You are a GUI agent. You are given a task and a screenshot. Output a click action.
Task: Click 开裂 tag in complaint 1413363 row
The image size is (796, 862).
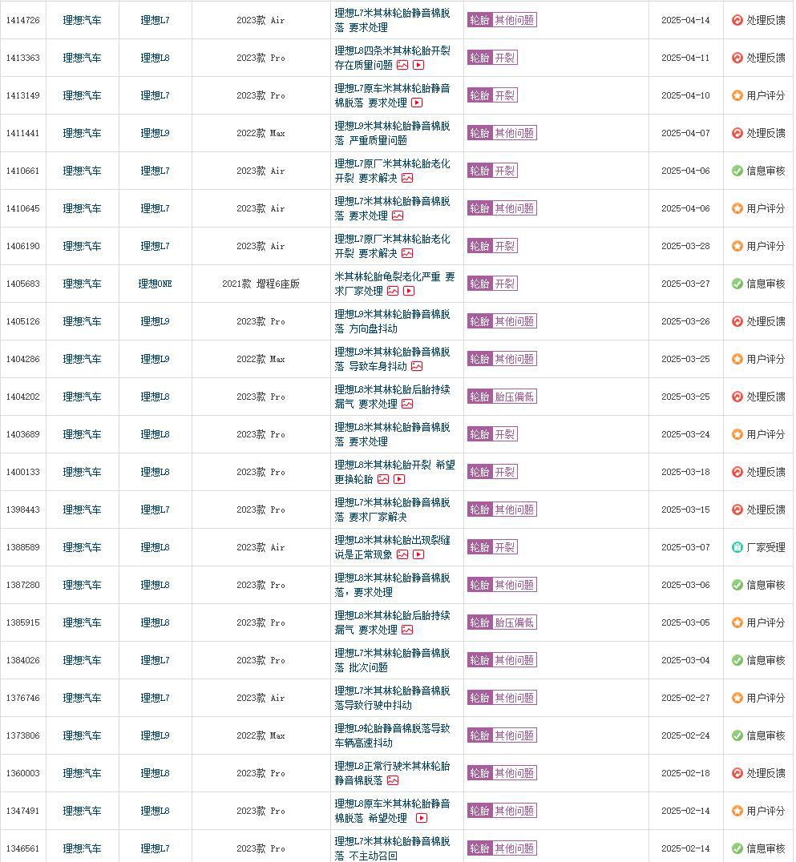(x=504, y=58)
